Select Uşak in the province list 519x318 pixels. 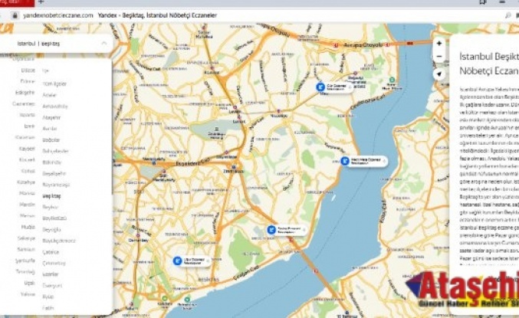click(29, 283)
